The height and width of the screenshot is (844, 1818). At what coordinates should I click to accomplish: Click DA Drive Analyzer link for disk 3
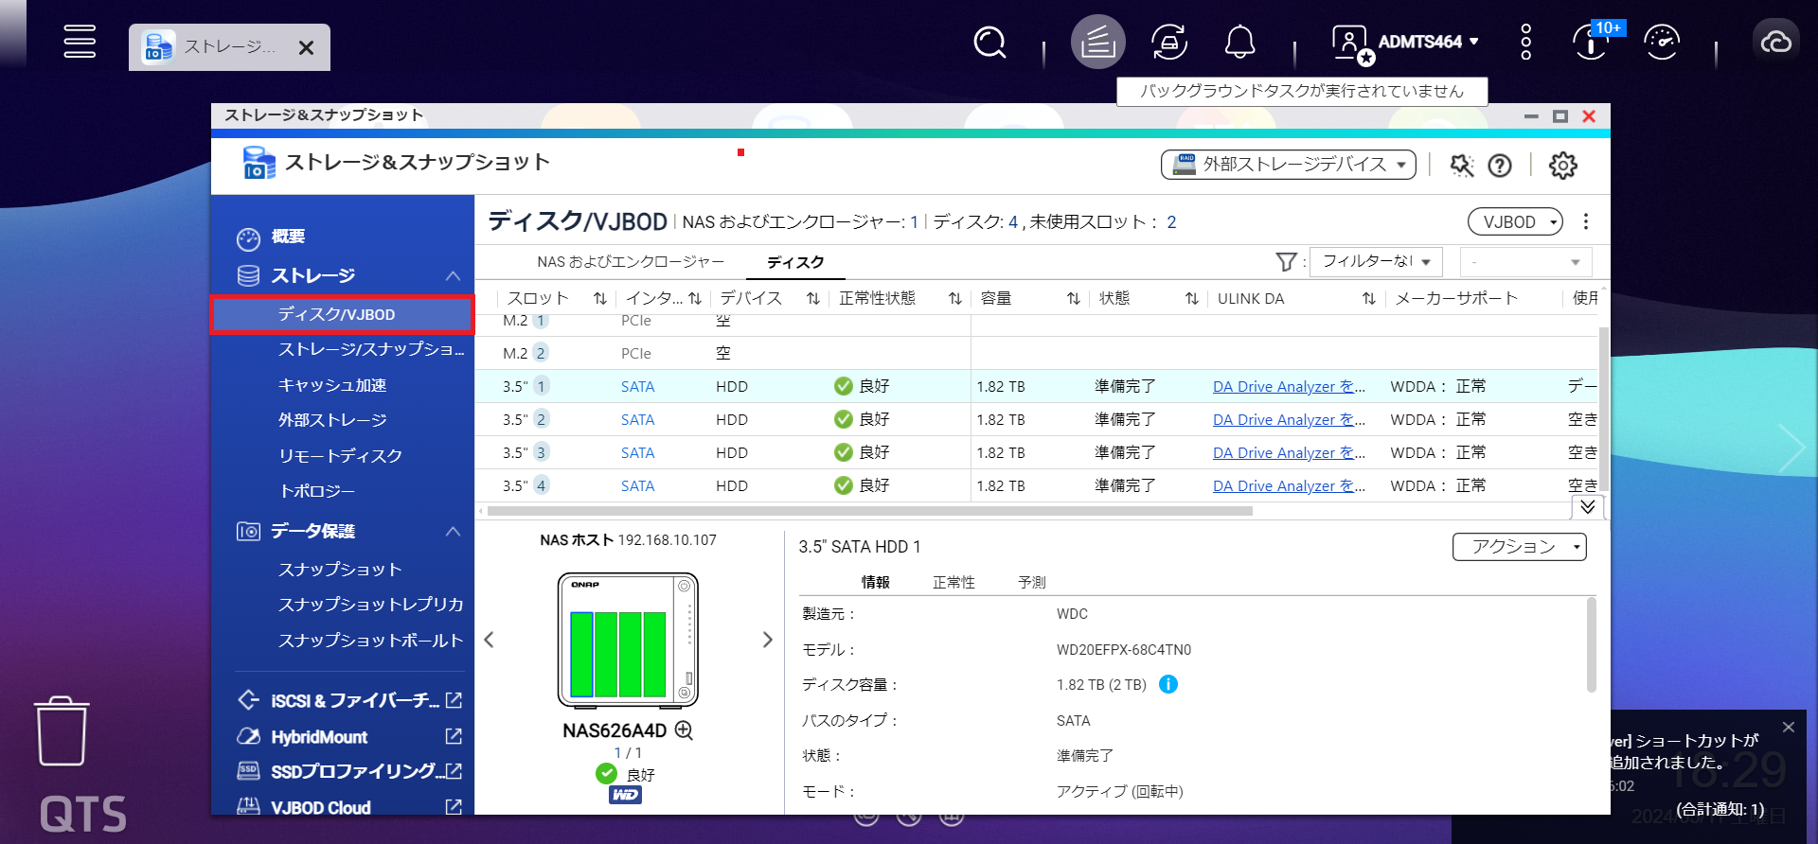click(1289, 452)
